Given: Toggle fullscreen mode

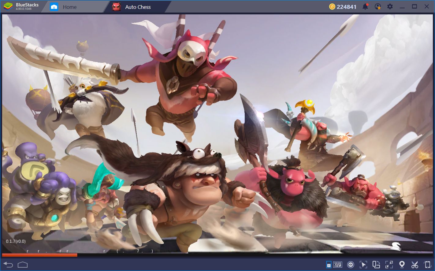Looking at the screenshot, I should click(x=389, y=265).
